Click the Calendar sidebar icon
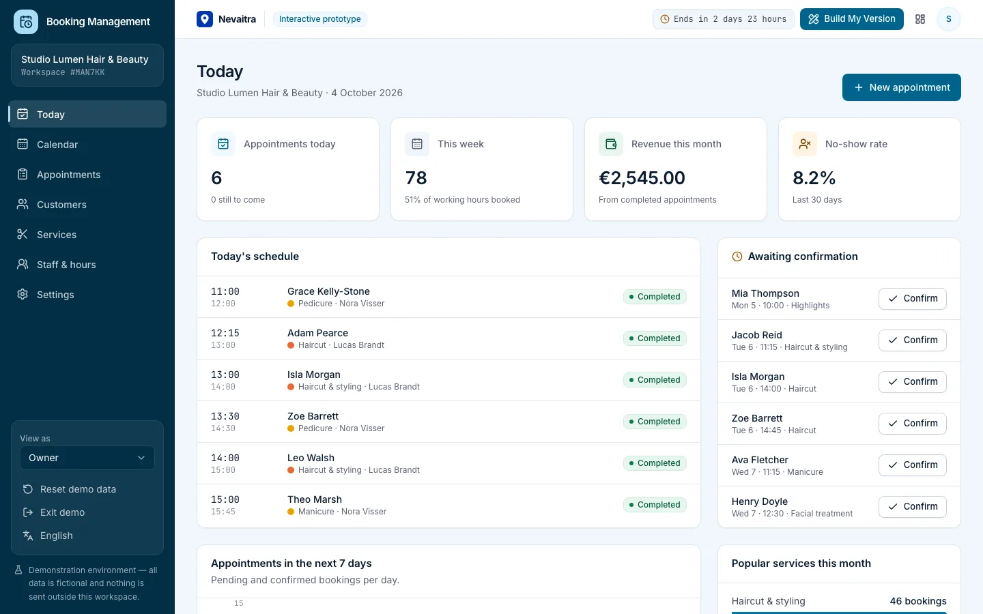Viewport: 983px width, 614px height. point(23,144)
